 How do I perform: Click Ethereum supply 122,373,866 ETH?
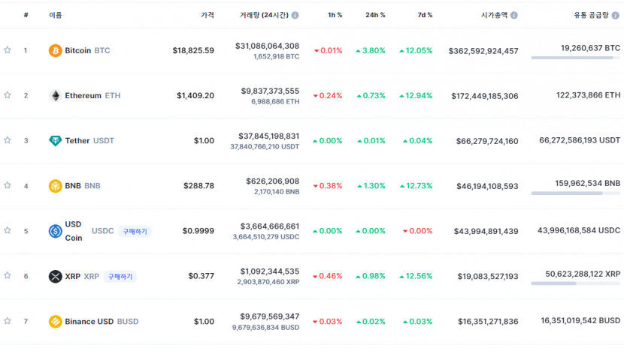click(588, 95)
